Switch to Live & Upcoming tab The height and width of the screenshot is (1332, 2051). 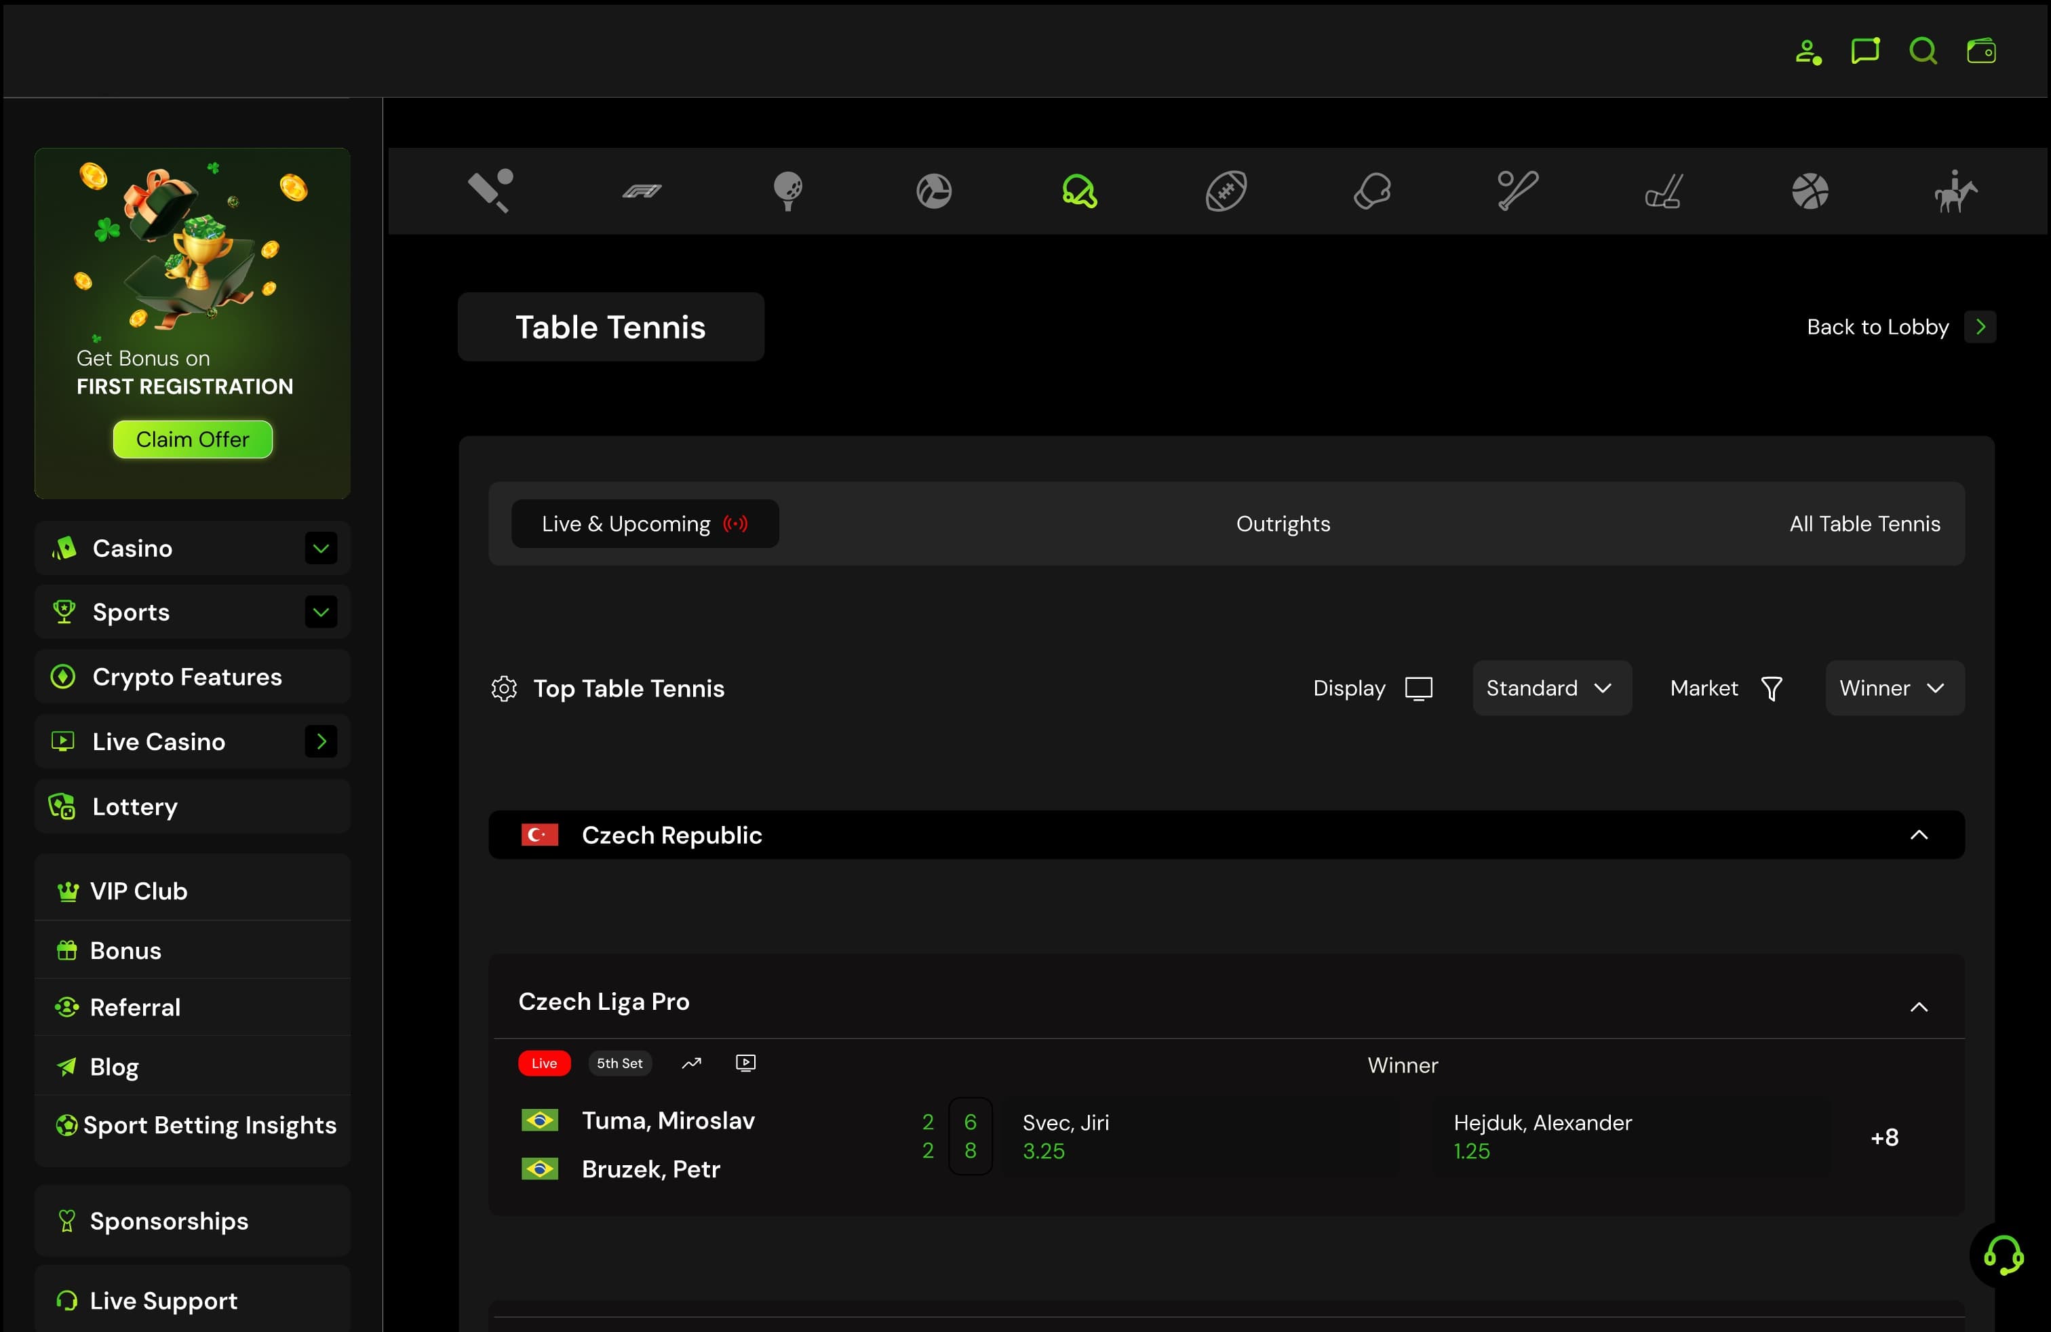pos(644,524)
